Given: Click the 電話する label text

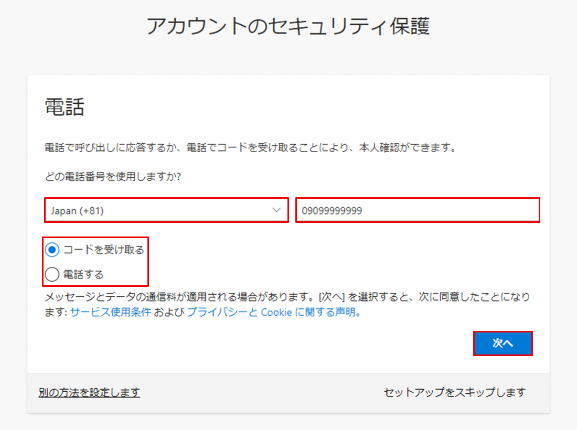Looking at the screenshot, I should (83, 274).
